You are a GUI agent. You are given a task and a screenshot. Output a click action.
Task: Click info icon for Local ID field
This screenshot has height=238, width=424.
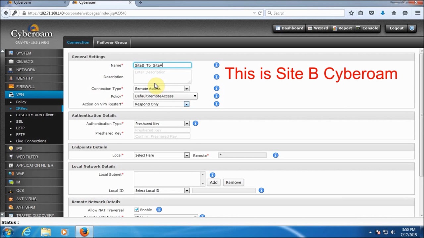coord(261,190)
